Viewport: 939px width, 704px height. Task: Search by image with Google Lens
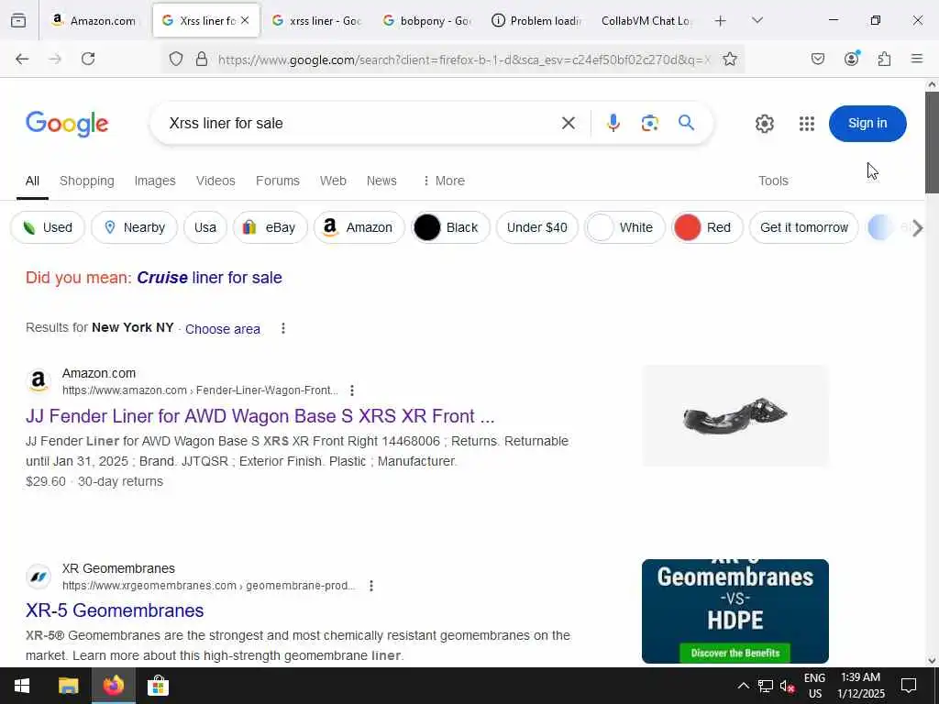(x=650, y=124)
